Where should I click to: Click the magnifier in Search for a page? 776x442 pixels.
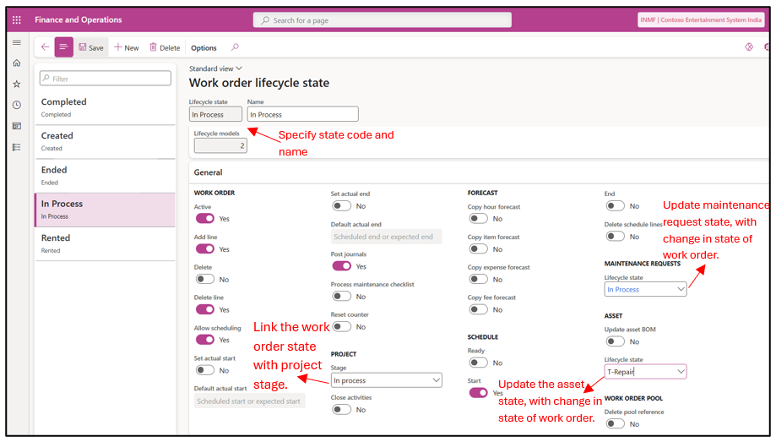pos(265,20)
